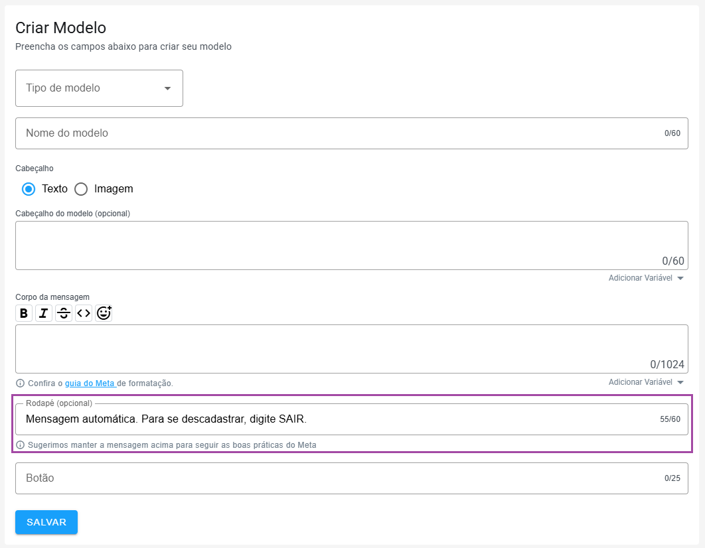The width and height of the screenshot is (705, 548).
Task: Click the Criar Modelo heading
Action: pyautogui.click(x=60, y=28)
